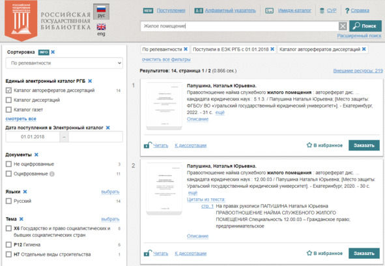Screen dimensions: 385x266
Task: Open the INFO badge next to Сортировка
Action: (x=44, y=52)
